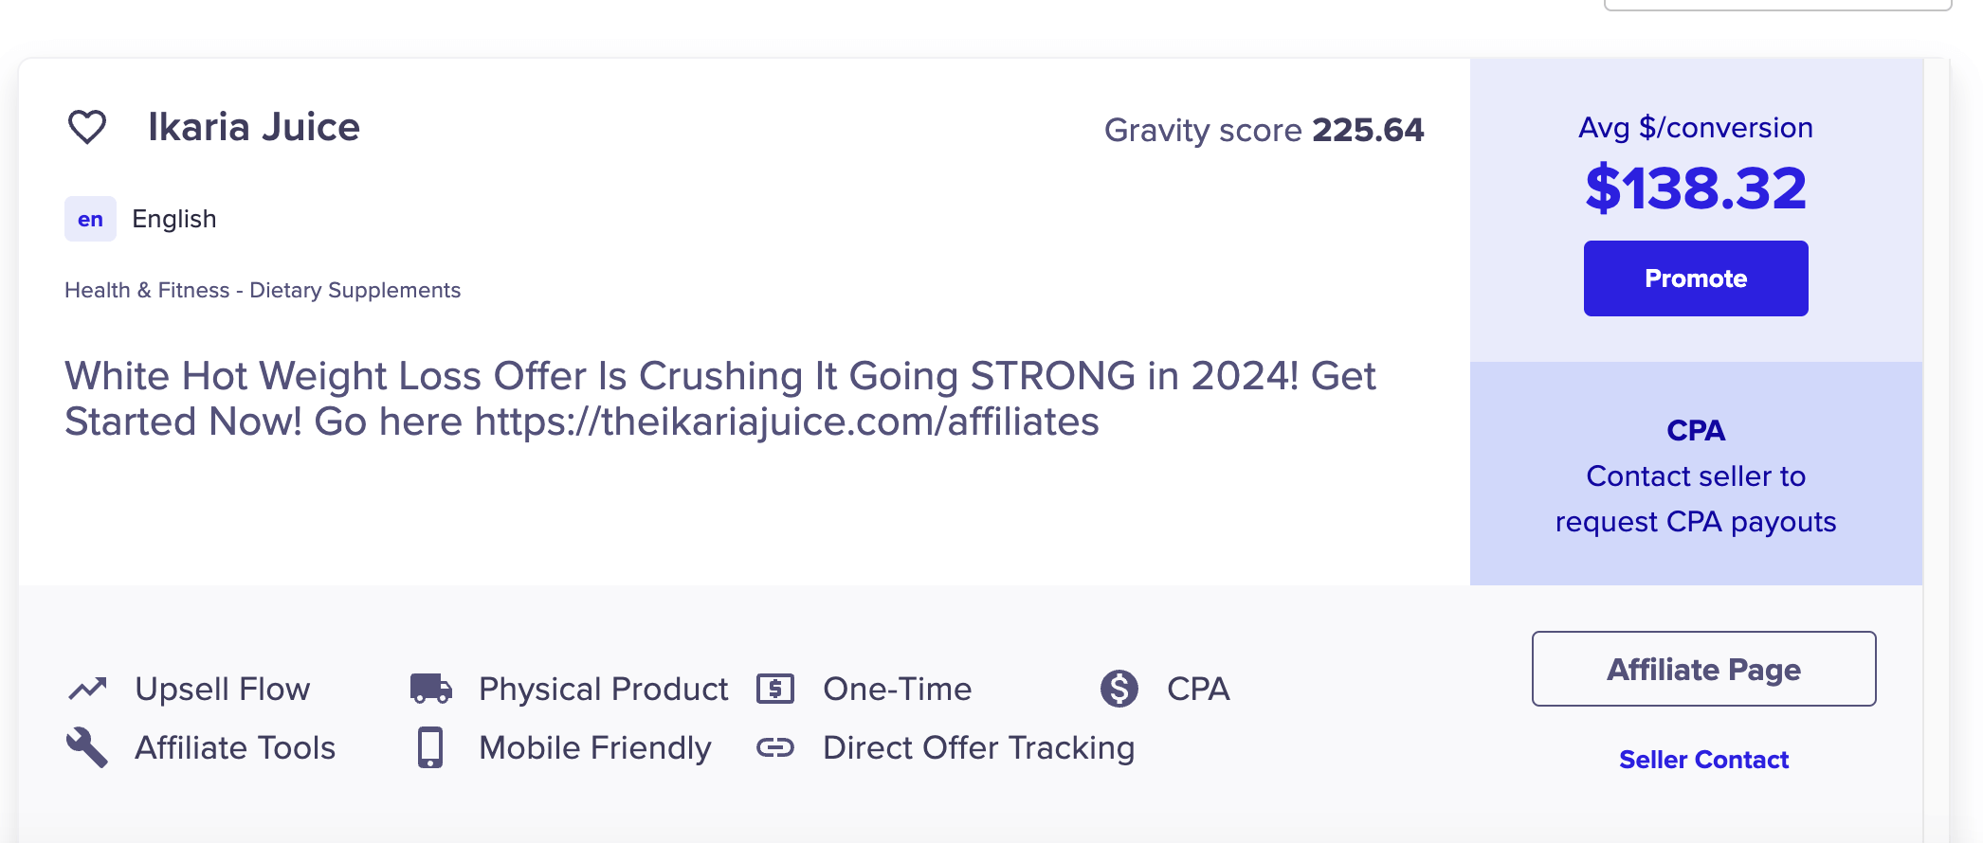Open the Seller Contact link
The width and height of the screenshot is (1983, 843).
pos(1703,760)
